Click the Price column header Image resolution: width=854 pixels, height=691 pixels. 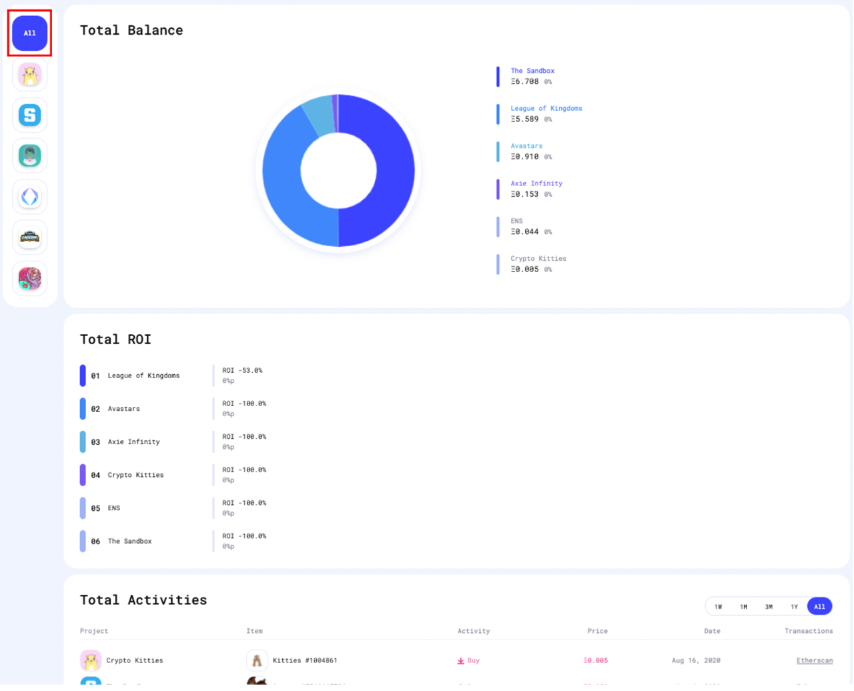pyautogui.click(x=597, y=631)
